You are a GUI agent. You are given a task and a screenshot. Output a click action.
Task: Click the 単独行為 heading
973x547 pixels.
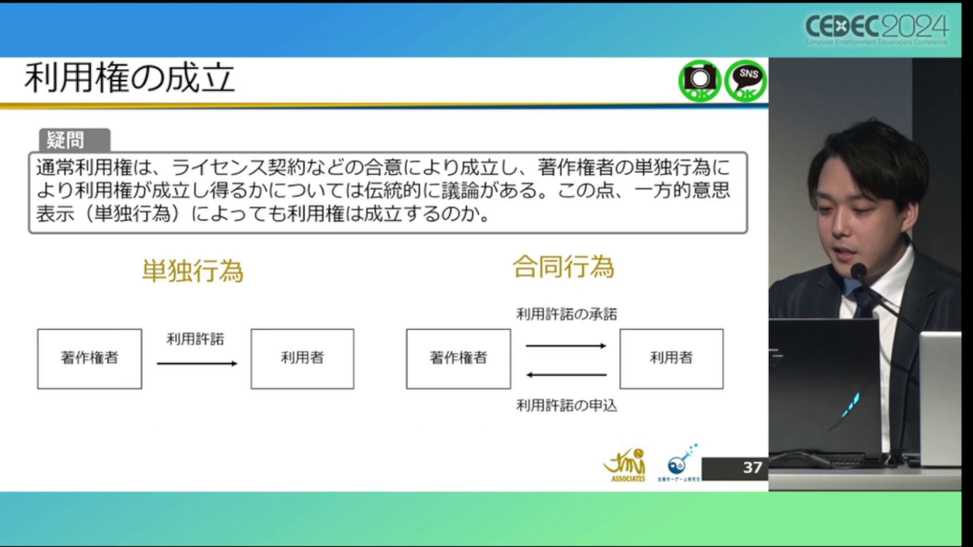pyautogui.click(x=192, y=271)
